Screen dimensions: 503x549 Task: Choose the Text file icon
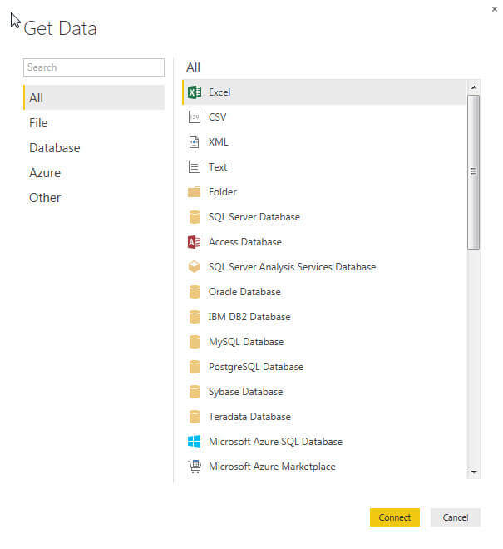coord(195,167)
